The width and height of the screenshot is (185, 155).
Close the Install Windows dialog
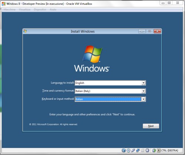157,31
